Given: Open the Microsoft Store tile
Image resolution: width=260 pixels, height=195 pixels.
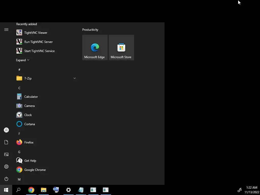Looking at the screenshot, I should point(121,47).
